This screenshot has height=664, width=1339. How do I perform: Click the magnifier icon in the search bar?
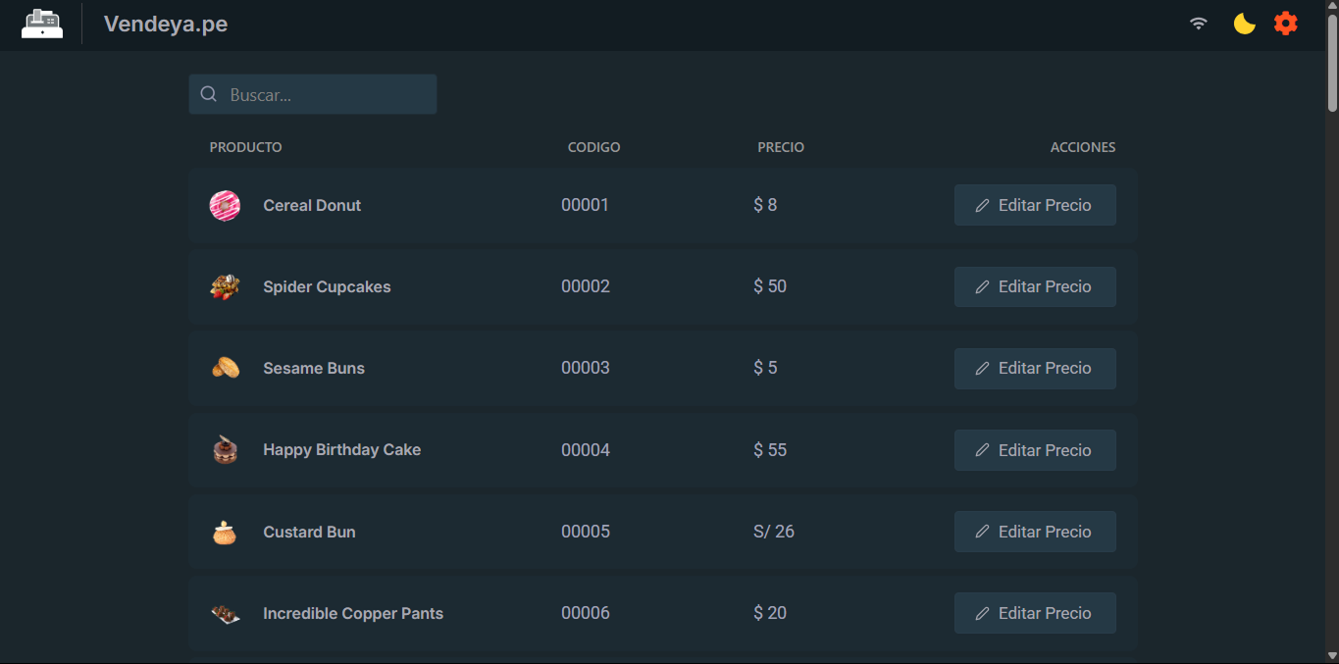click(x=208, y=93)
